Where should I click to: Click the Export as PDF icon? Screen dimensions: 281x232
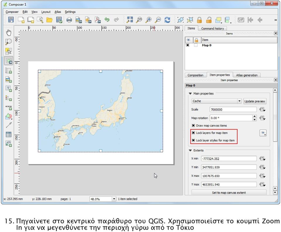(x=98, y=20)
